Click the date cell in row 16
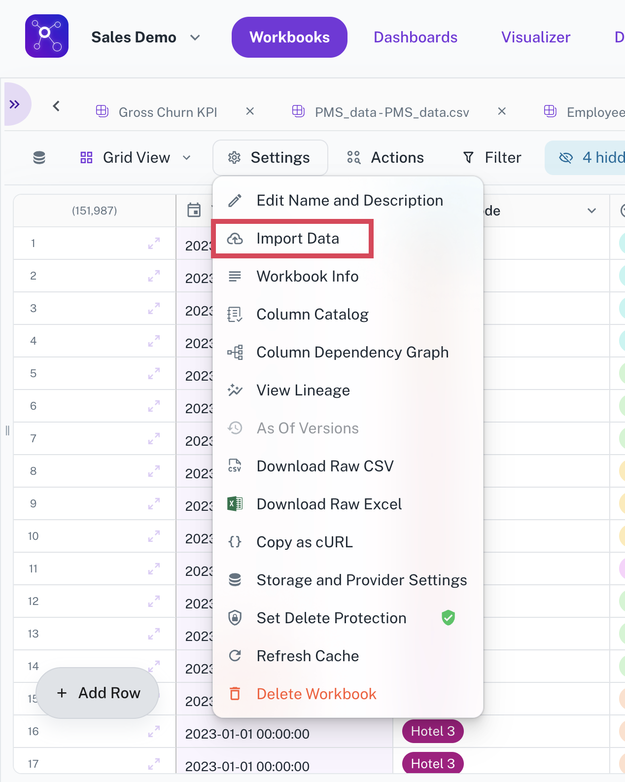The width and height of the screenshot is (625, 782). [284, 732]
